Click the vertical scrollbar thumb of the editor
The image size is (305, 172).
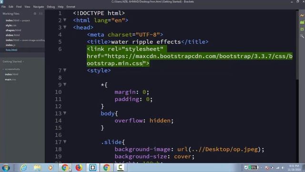tap(297, 45)
